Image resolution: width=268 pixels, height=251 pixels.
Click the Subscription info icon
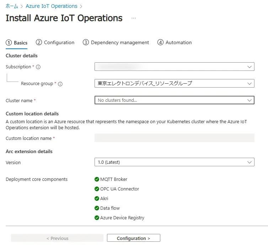coord(38,67)
